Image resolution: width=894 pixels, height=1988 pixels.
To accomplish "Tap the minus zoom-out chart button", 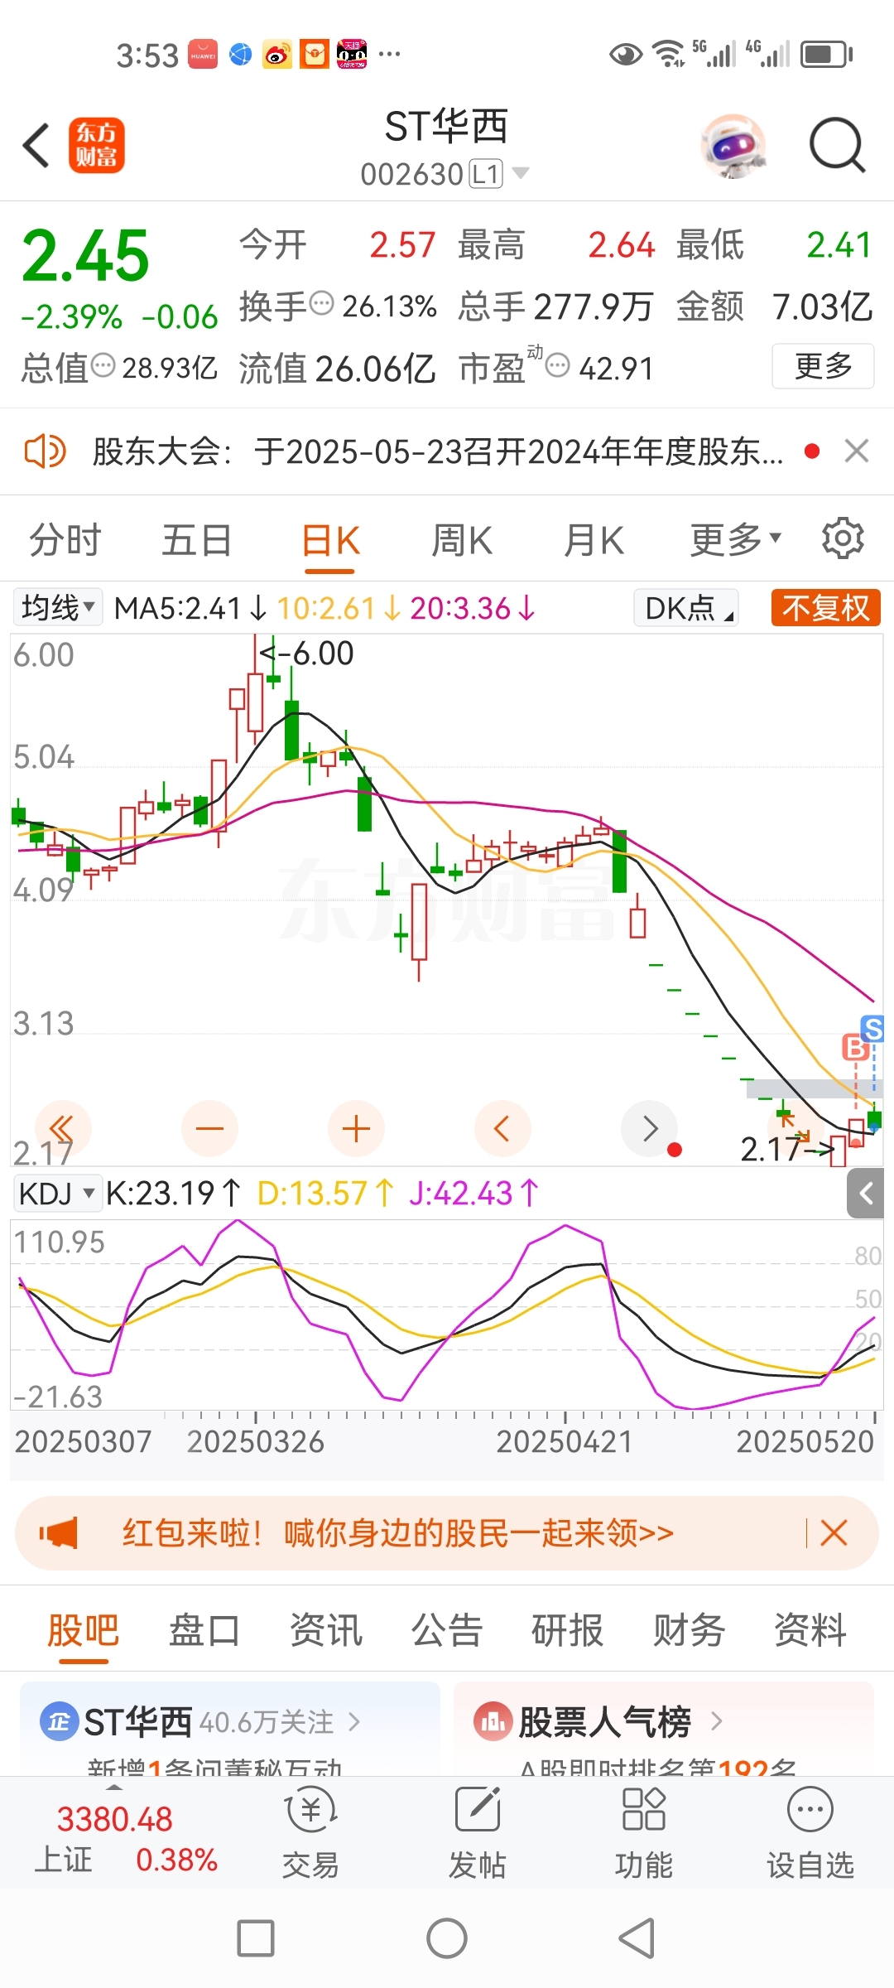I will click(x=209, y=1128).
